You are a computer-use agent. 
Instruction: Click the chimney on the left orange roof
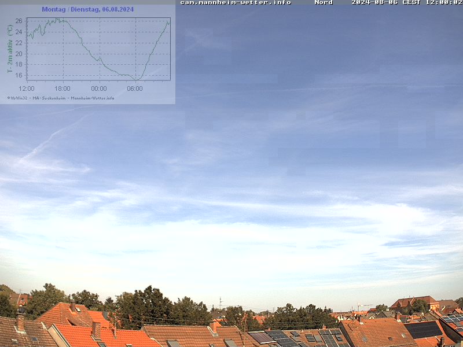(96, 330)
